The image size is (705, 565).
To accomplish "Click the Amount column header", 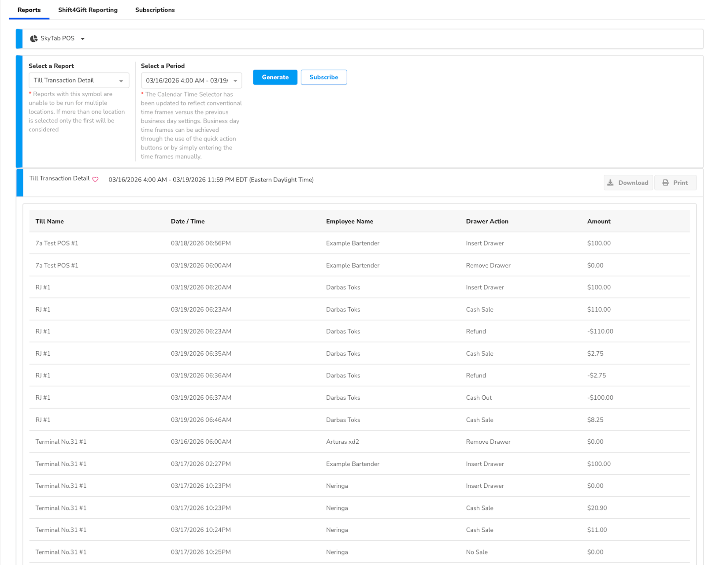I will [598, 221].
